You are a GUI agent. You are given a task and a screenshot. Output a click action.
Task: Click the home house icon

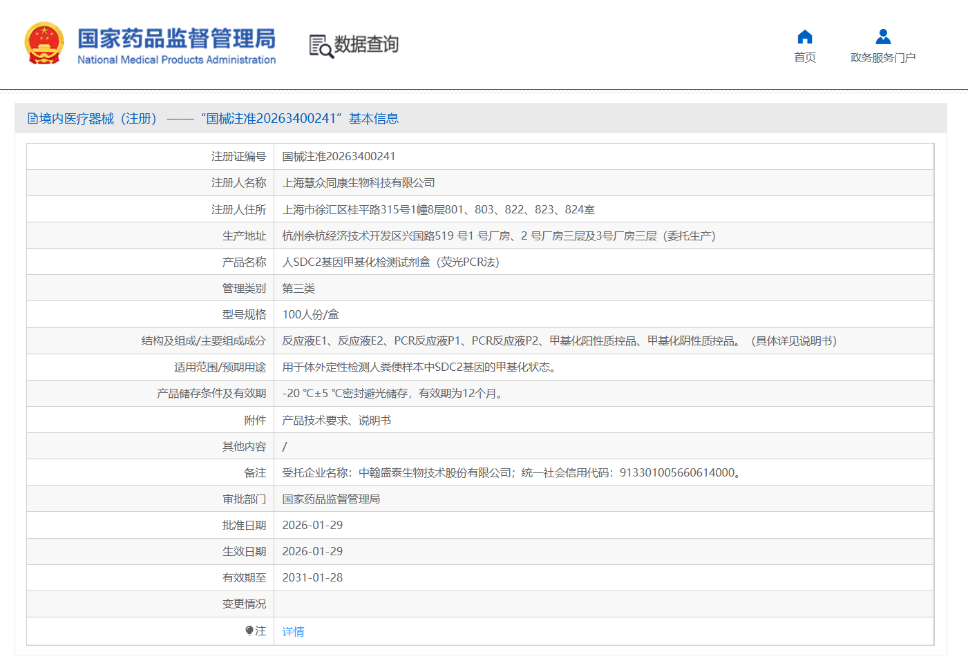[804, 37]
